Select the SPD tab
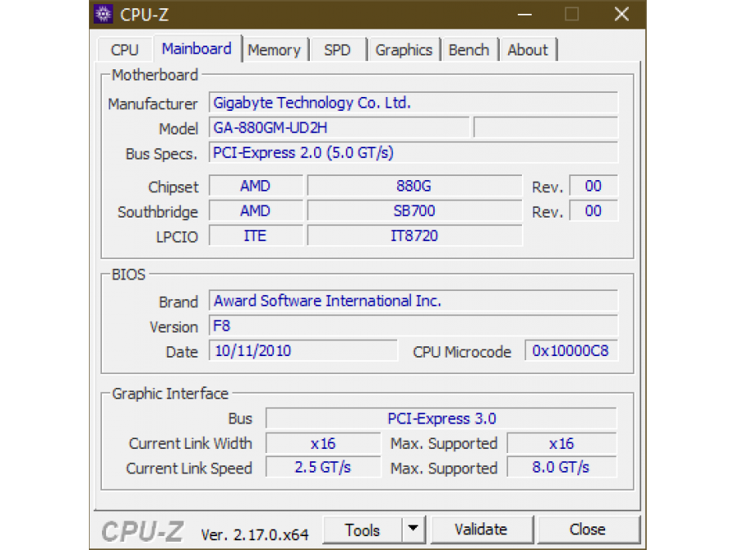The width and height of the screenshot is (734, 550). coord(337,50)
